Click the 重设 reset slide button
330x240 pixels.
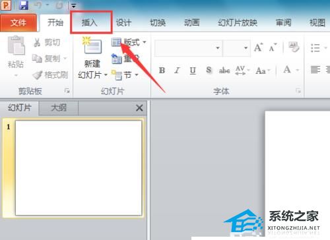point(125,59)
